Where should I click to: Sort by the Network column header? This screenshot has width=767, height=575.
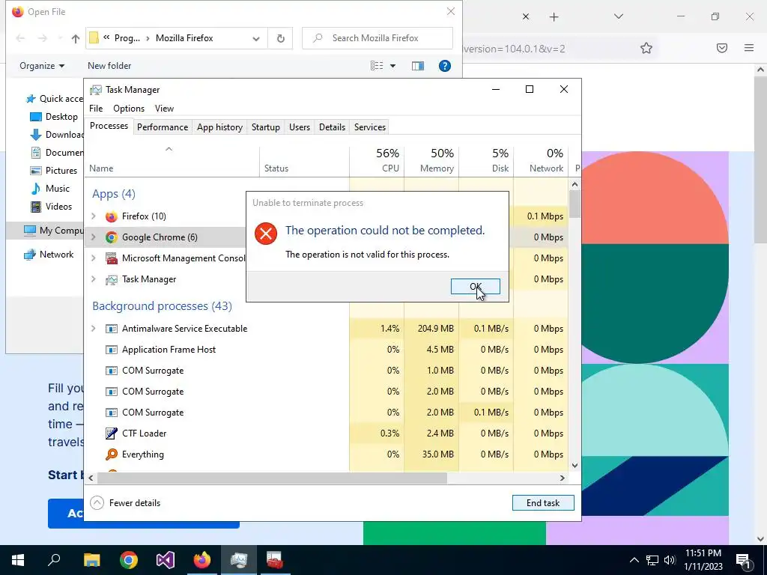tap(541, 162)
